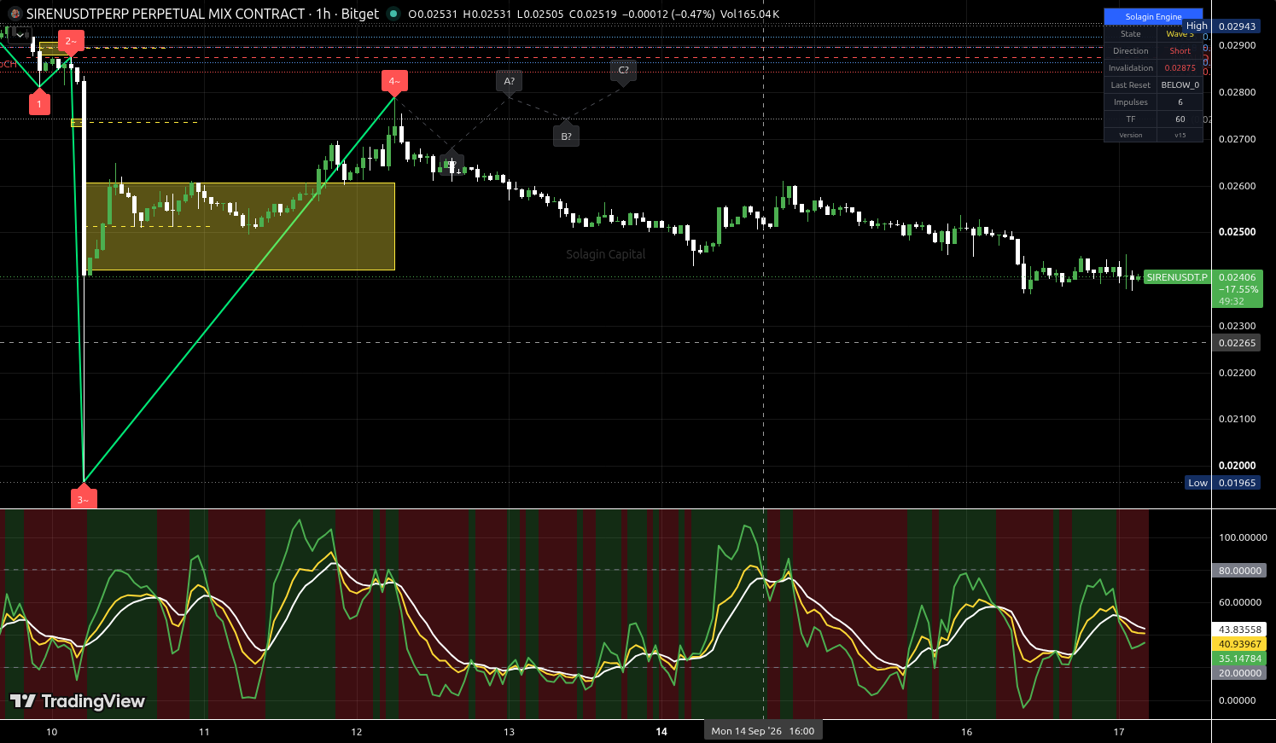Screen dimensions: 1276x743
Task: Click the current price 0.02406 label
Action: [1237, 277]
